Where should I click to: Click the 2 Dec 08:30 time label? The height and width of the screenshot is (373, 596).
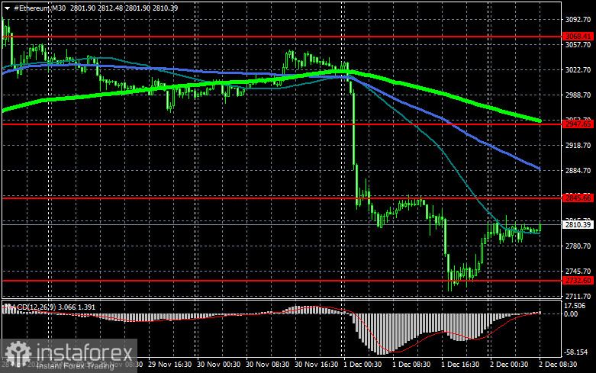(558, 365)
